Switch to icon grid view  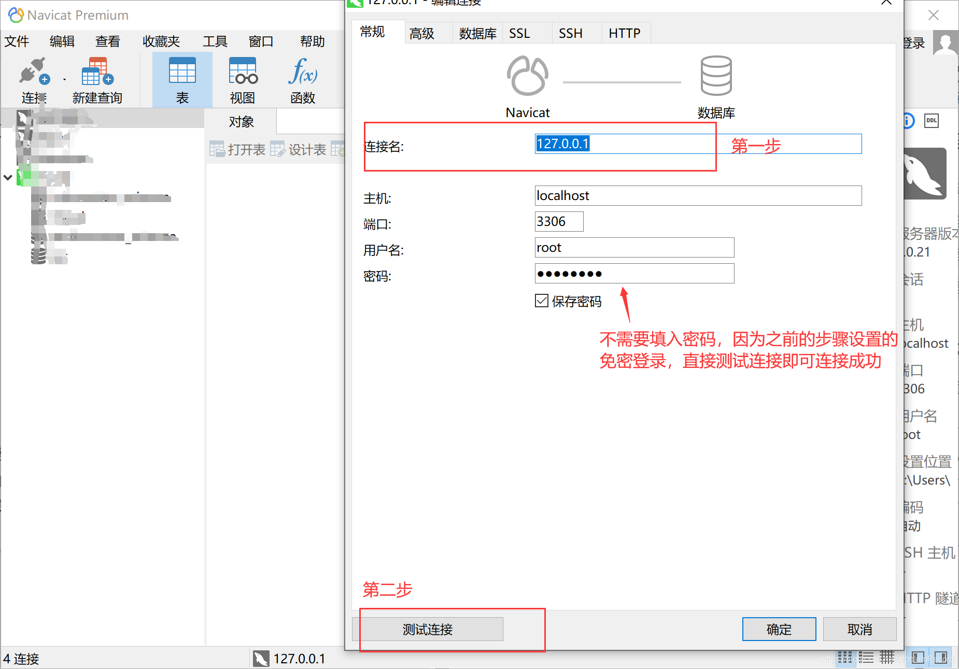pos(845,657)
